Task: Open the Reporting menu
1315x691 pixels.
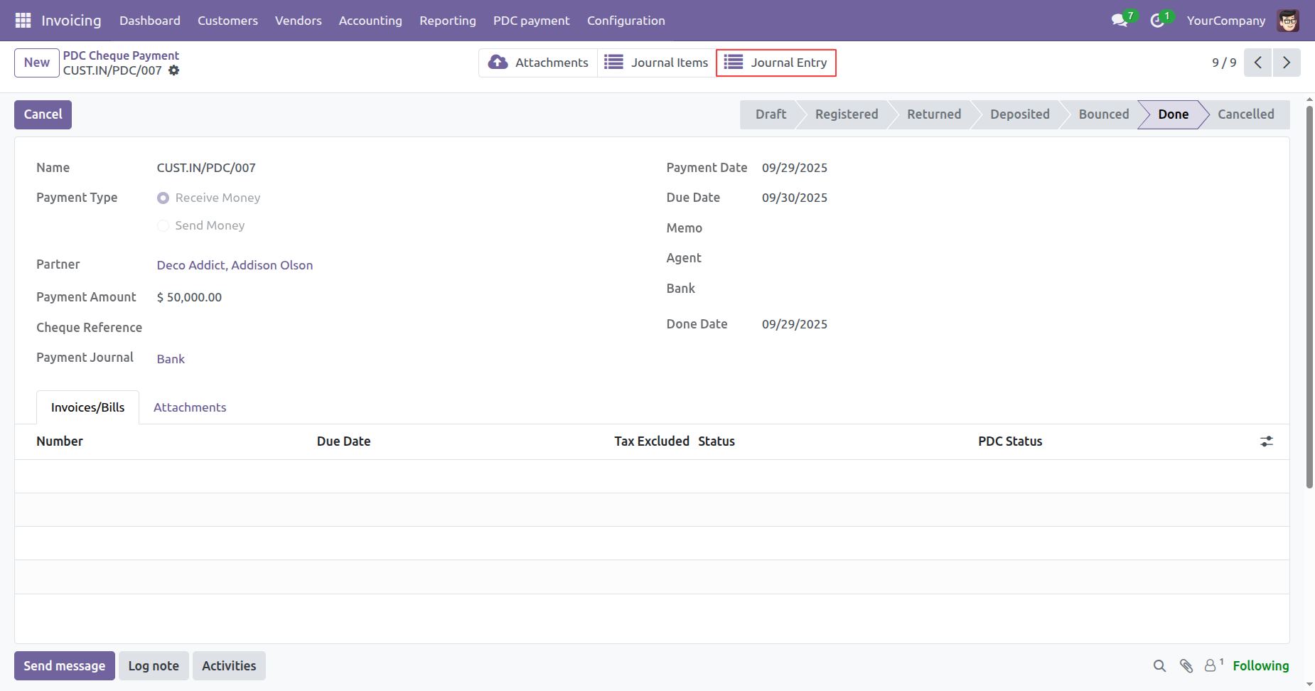Action: coord(447,21)
